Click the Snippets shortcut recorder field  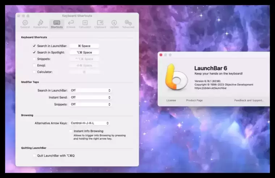[x=84, y=59]
